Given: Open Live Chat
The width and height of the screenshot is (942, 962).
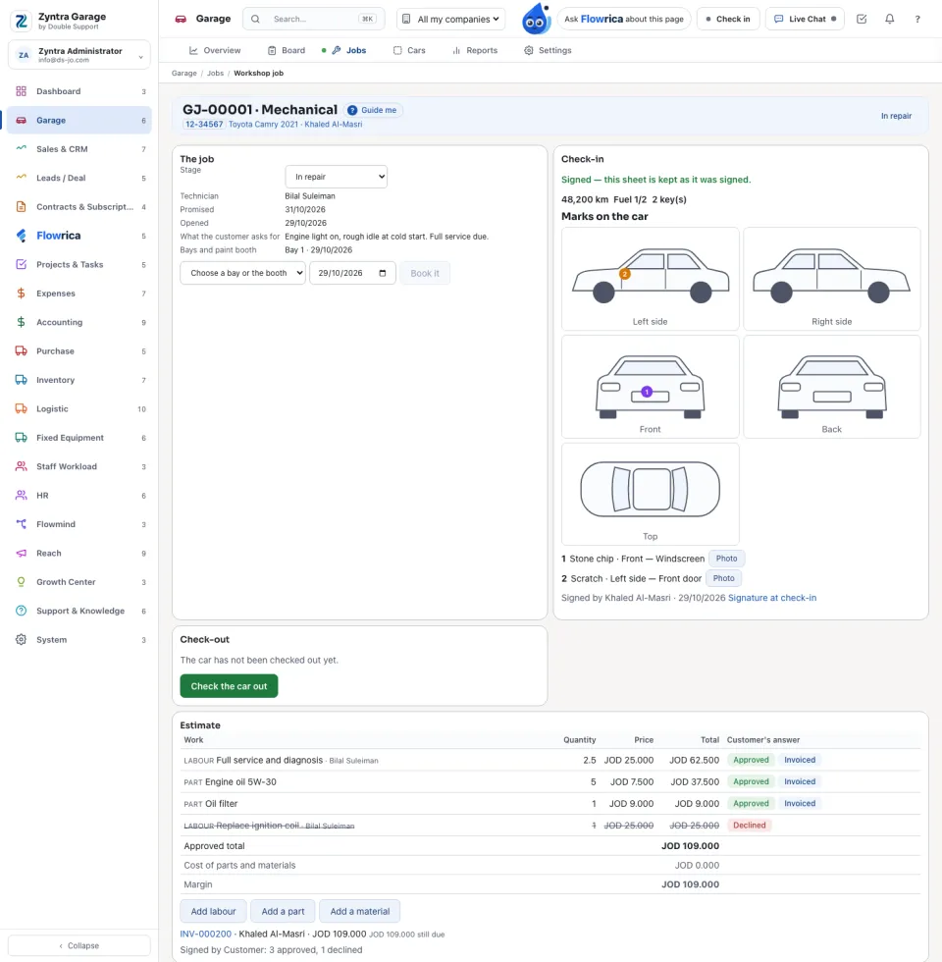Looking at the screenshot, I should point(806,19).
